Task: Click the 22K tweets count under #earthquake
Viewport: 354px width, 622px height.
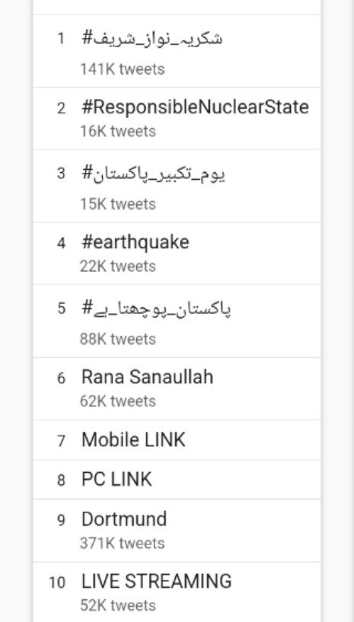Action: click(118, 266)
